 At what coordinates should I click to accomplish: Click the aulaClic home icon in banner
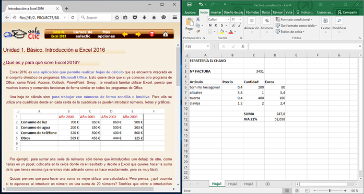point(165,34)
